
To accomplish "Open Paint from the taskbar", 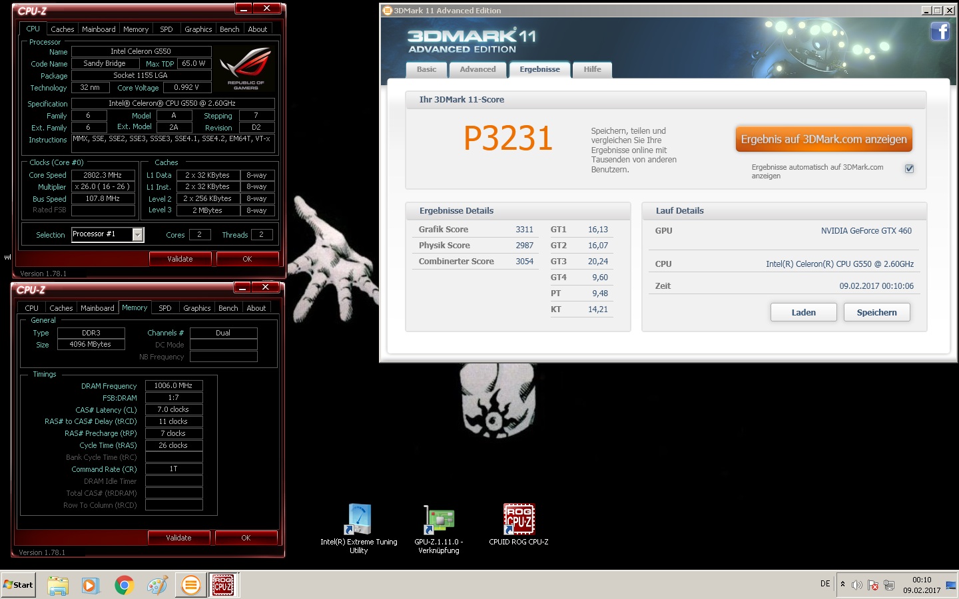I will coord(157,585).
